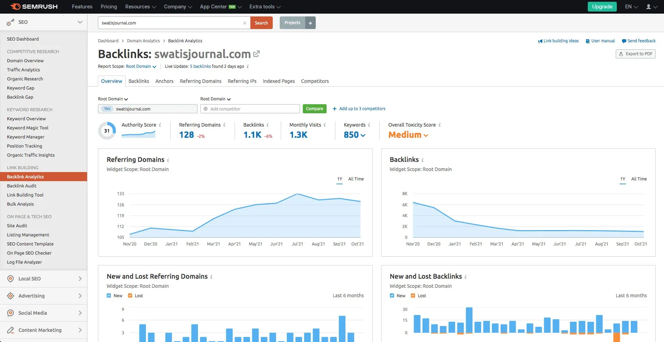Open the Company dropdown menu

(178, 7)
